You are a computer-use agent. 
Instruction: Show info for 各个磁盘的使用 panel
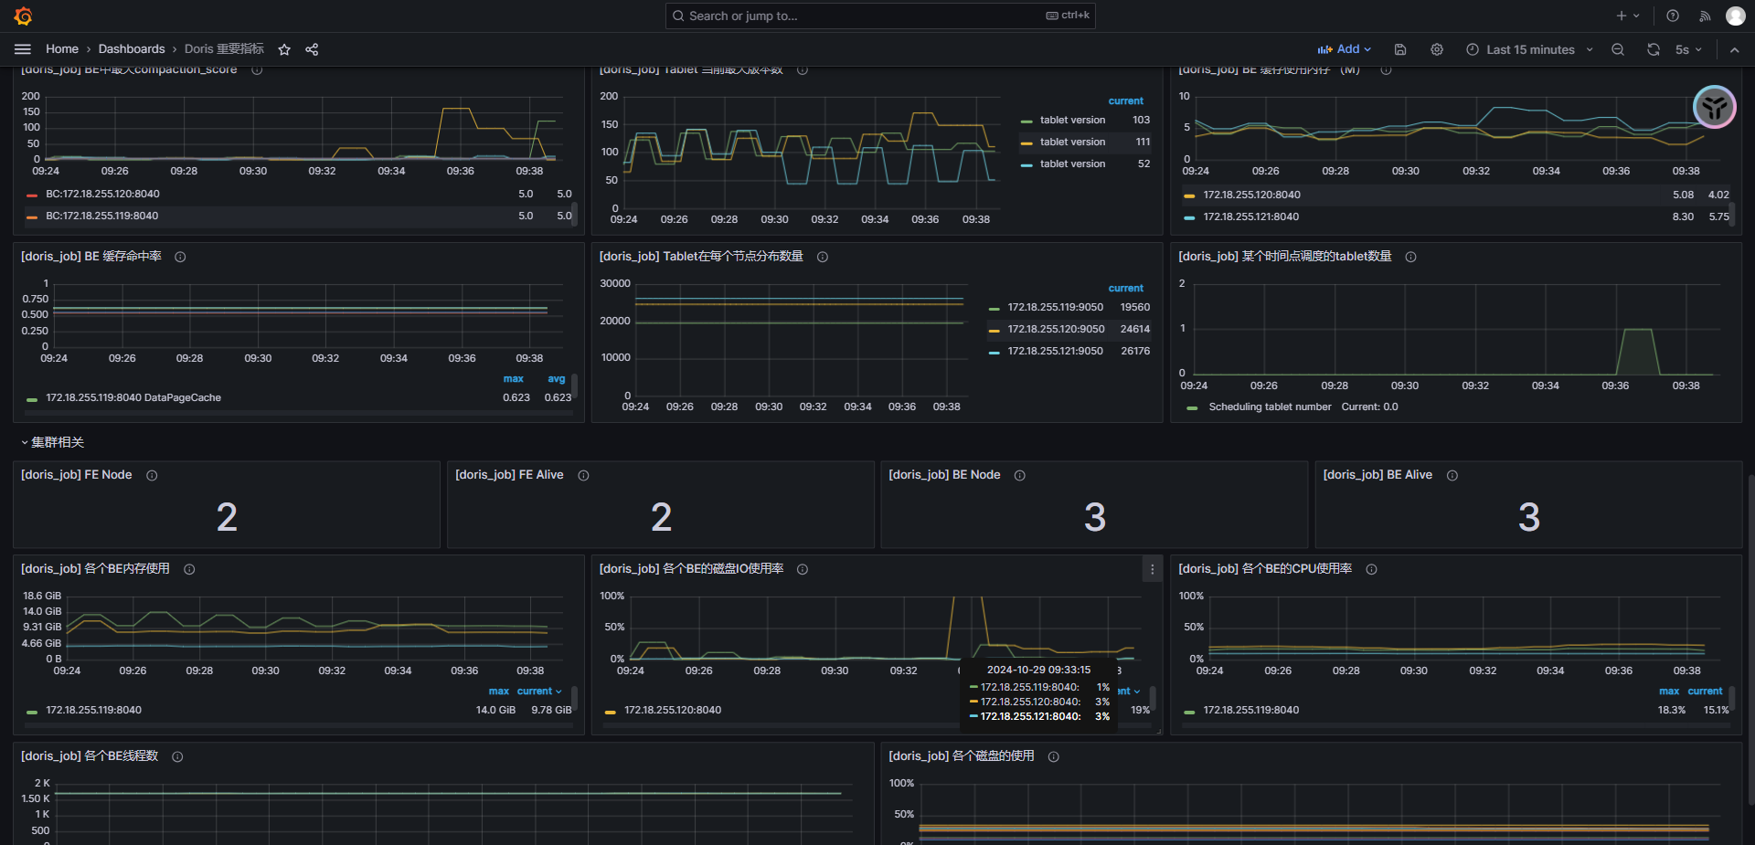pos(1053,756)
